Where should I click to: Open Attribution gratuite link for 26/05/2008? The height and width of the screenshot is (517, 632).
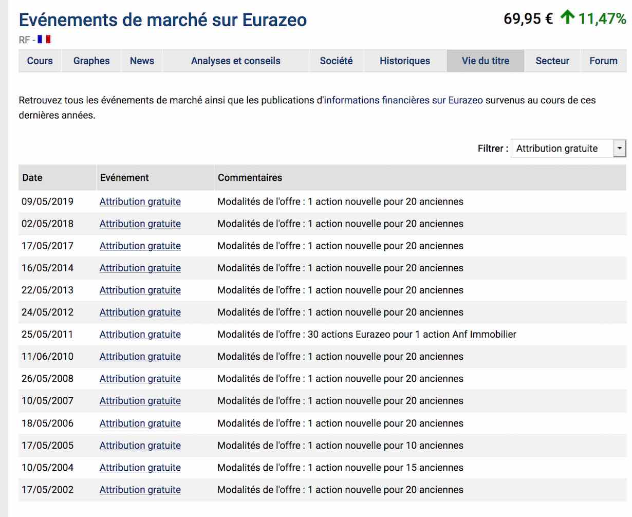click(140, 378)
